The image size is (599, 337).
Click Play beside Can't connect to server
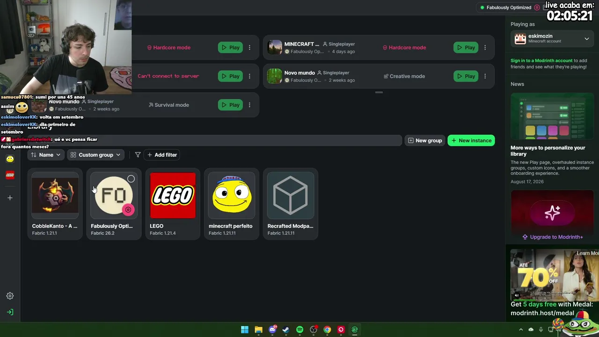coord(230,76)
